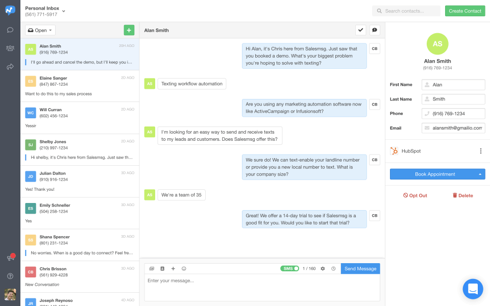
Task: Open Elaine Sanger conversation
Action: [80, 86]
